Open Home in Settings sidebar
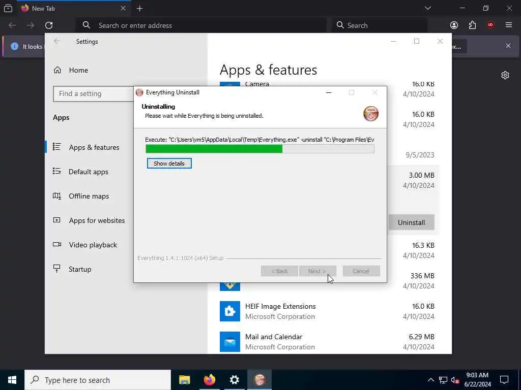 [x=78, y=70]
